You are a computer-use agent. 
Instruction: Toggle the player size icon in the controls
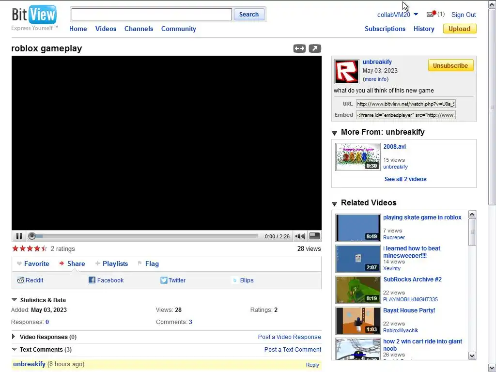pos(314,236)
